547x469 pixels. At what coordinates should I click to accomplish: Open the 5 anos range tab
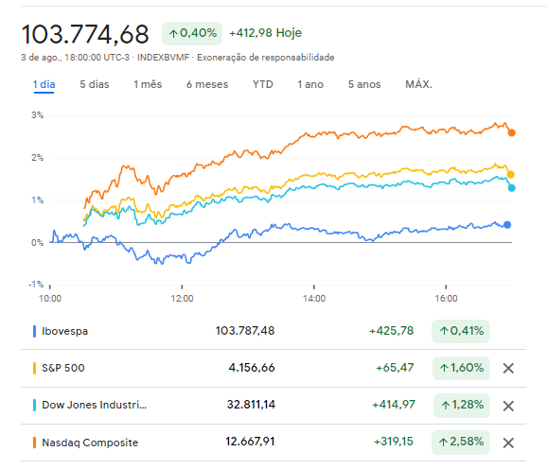[364, 84]
